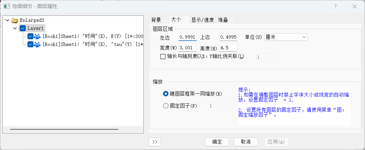The image size is (365, 150).
Task: Click the plot group icon for E(Y) row
Action: (x=37, y=36)
